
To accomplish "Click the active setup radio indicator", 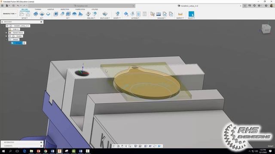I will (x=24, y=43).
